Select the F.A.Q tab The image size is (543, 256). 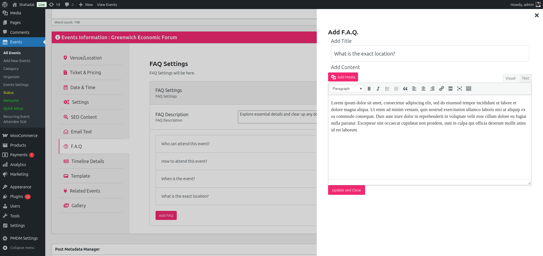(94, 146)
